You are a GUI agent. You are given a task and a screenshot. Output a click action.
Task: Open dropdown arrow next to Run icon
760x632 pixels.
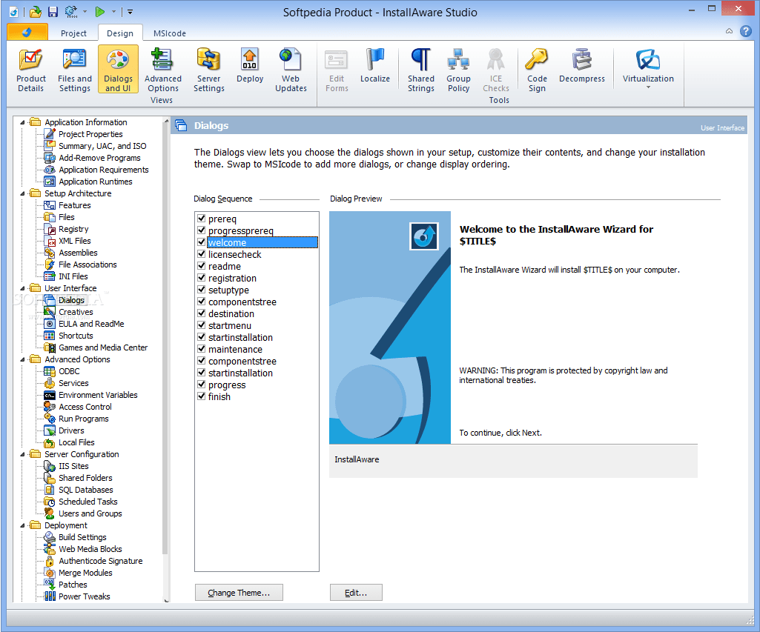pos(113,12)
